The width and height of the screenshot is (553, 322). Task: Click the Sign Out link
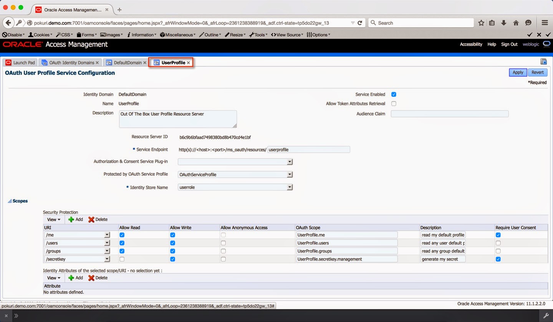pos(509,44)
